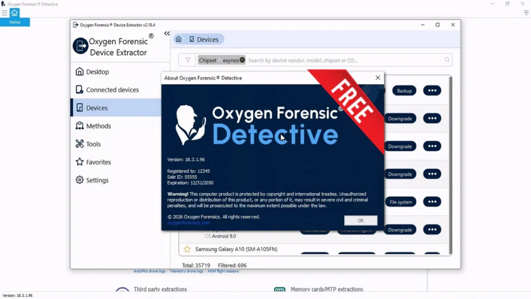The height and width of the screenshot is (299, 531).
Task: Focus the device search input field
Action: tap(345, 60)
